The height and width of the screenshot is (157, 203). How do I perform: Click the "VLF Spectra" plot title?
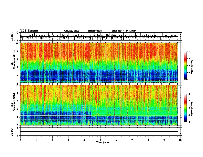29,31
